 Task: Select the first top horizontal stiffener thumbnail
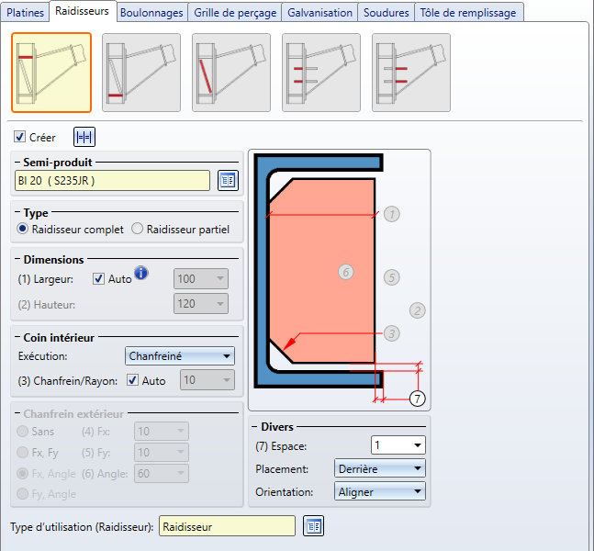(x=51, y=73)
